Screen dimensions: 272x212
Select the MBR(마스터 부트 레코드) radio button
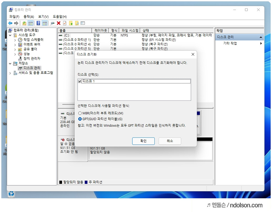point(80,113)
